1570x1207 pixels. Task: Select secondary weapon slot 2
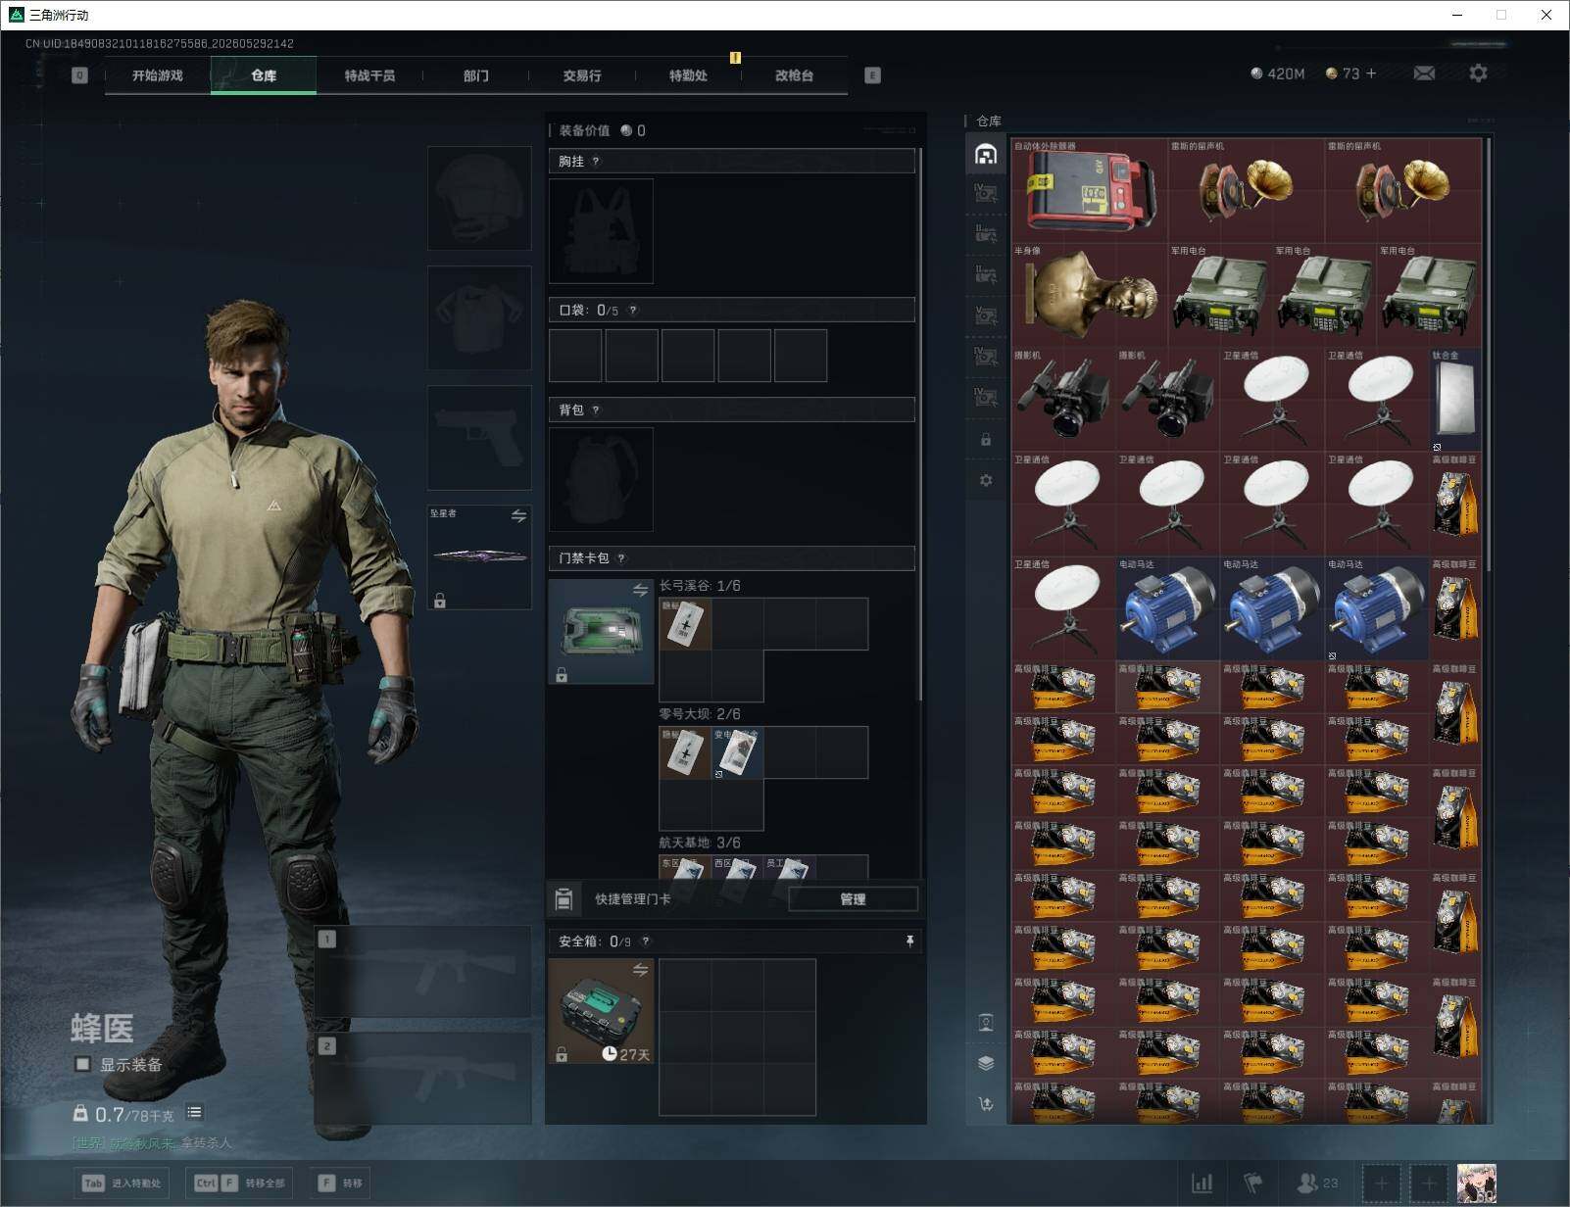pyautogui.click(x=423, y=1078)
